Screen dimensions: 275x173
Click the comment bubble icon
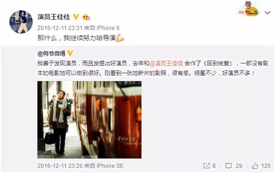pyautogui.click(x=228, y=166)
